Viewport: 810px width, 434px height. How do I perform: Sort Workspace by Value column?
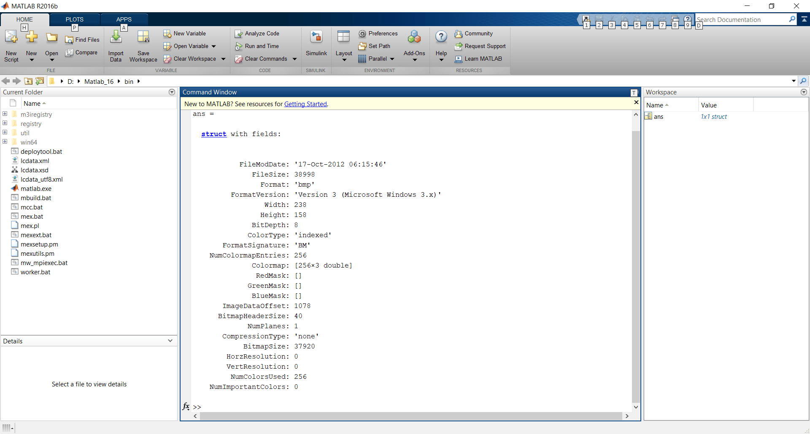pyautogui.click(x=726, y=105)
